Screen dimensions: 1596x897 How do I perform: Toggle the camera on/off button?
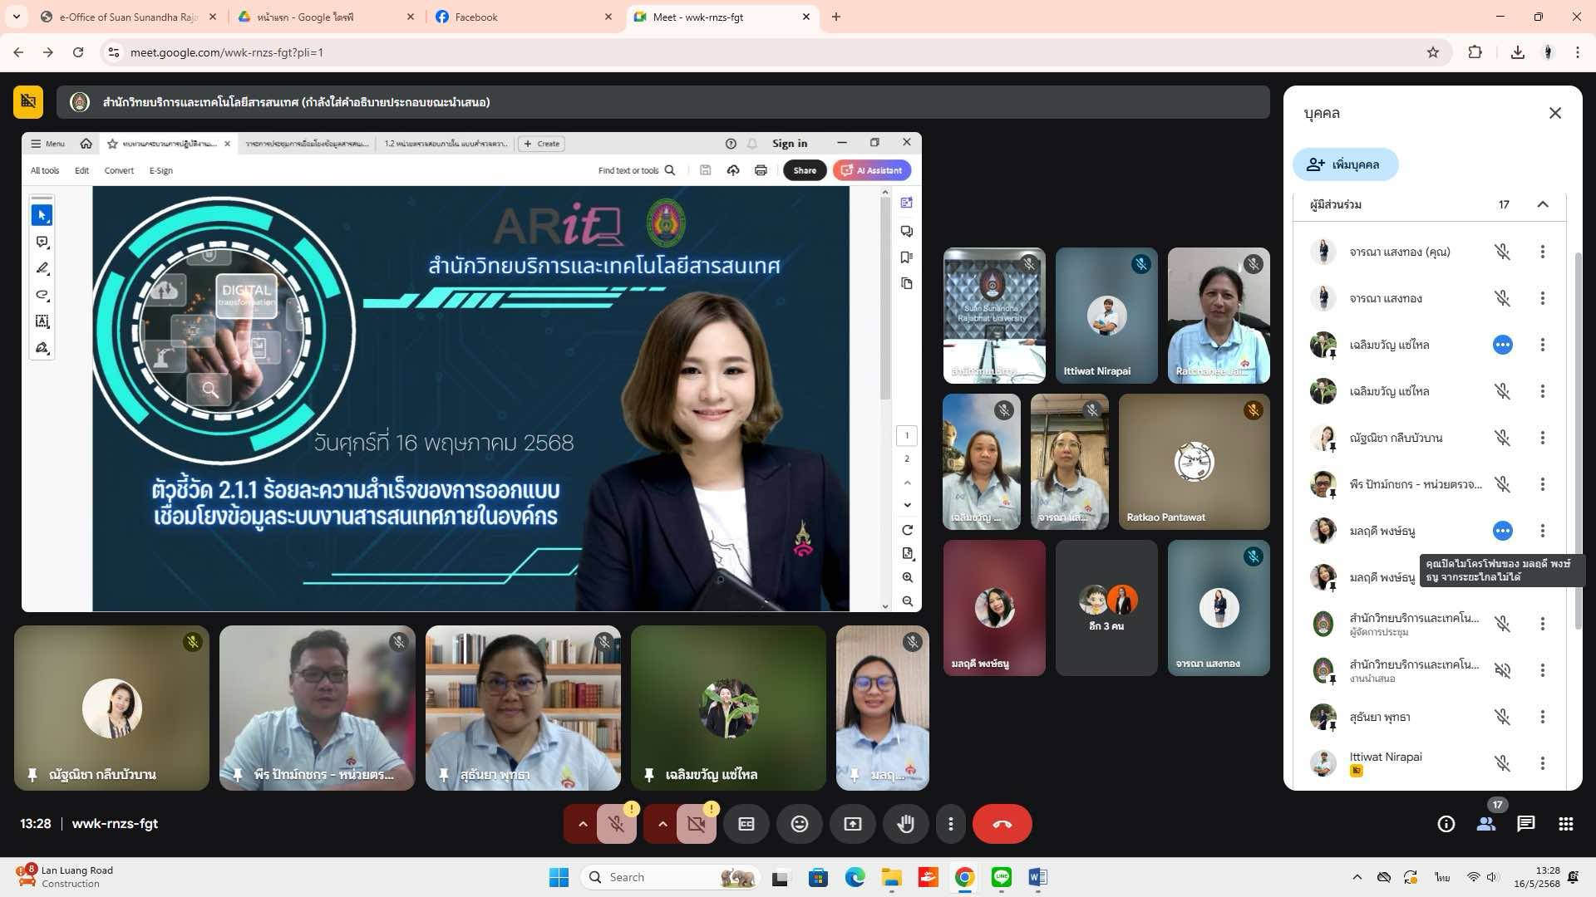tap(697, 824)
